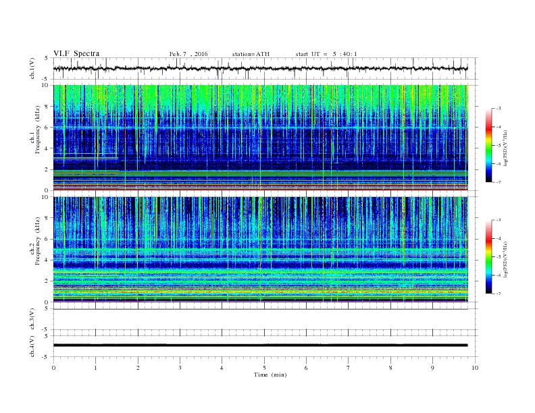Click the "-7" label on ch.2 color scale
The image size is (535, 413).
pyautogui.click(x=499, y=294)
